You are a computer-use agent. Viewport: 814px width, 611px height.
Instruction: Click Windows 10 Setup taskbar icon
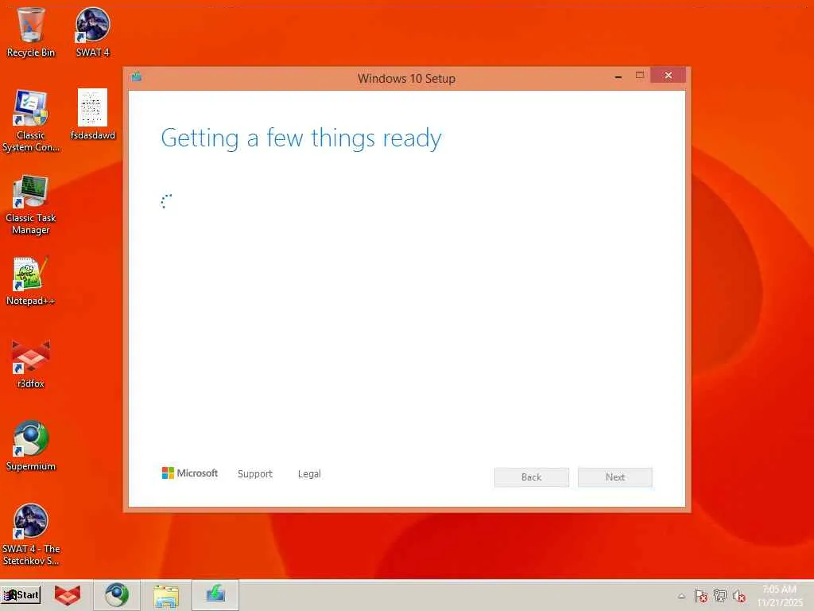[x=215, y=595]
